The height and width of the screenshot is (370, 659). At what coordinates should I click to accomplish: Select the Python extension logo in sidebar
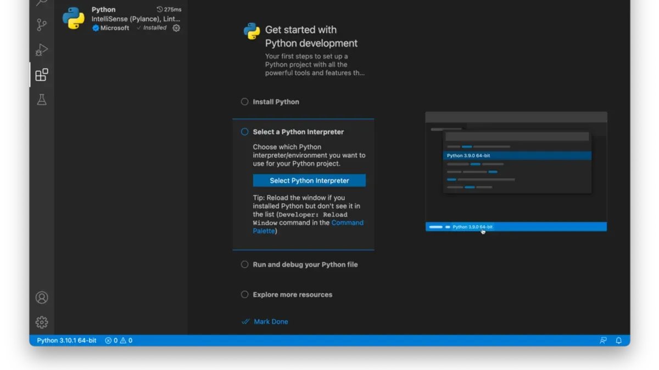click(x=74, y=18)
